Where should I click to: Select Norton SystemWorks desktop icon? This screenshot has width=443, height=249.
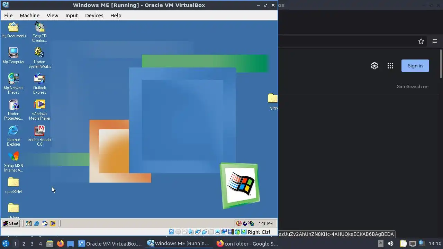tap(39, 58)
